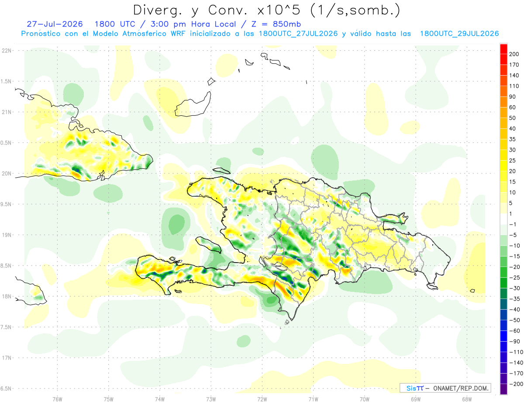The width and height of the screenshot is (524, 405).
Task: Click the positive '50' color scale label
Action: 512,118
